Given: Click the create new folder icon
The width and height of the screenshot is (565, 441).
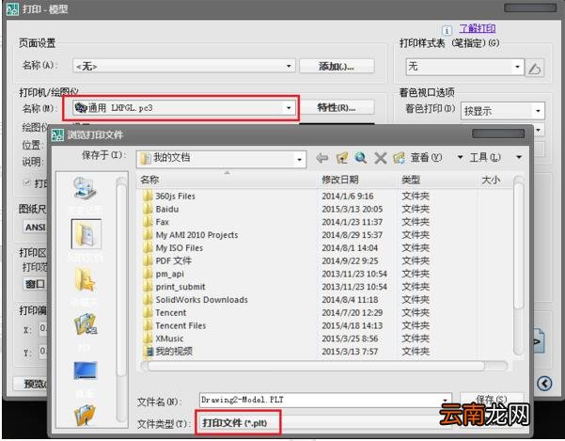Looking at the screenshot, I should [x=399, y=158].
